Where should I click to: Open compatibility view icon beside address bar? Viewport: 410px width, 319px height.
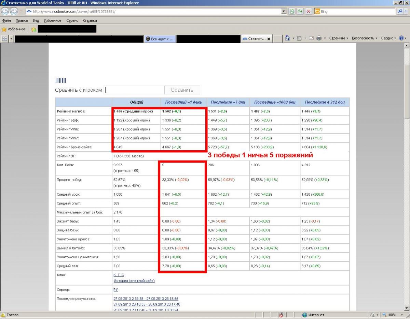tap(291, 11)
